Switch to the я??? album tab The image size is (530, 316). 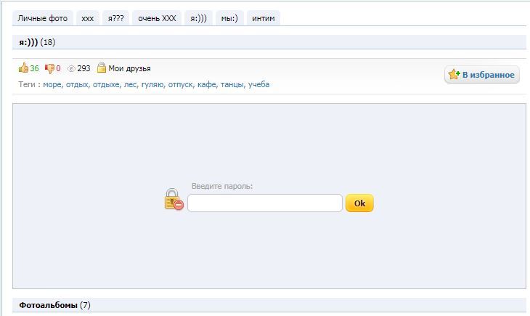[x=115, y=18]
